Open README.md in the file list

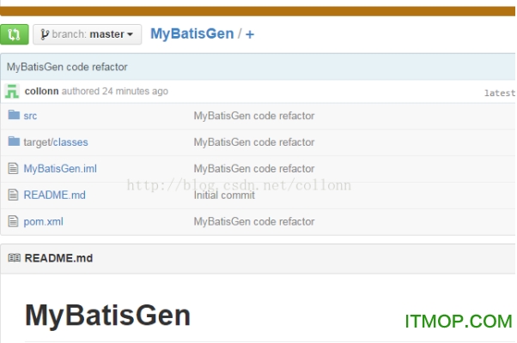point(54,196)
